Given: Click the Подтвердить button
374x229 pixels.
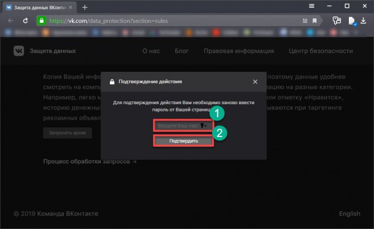Looking at the screenshot, I should click(184, 141).
